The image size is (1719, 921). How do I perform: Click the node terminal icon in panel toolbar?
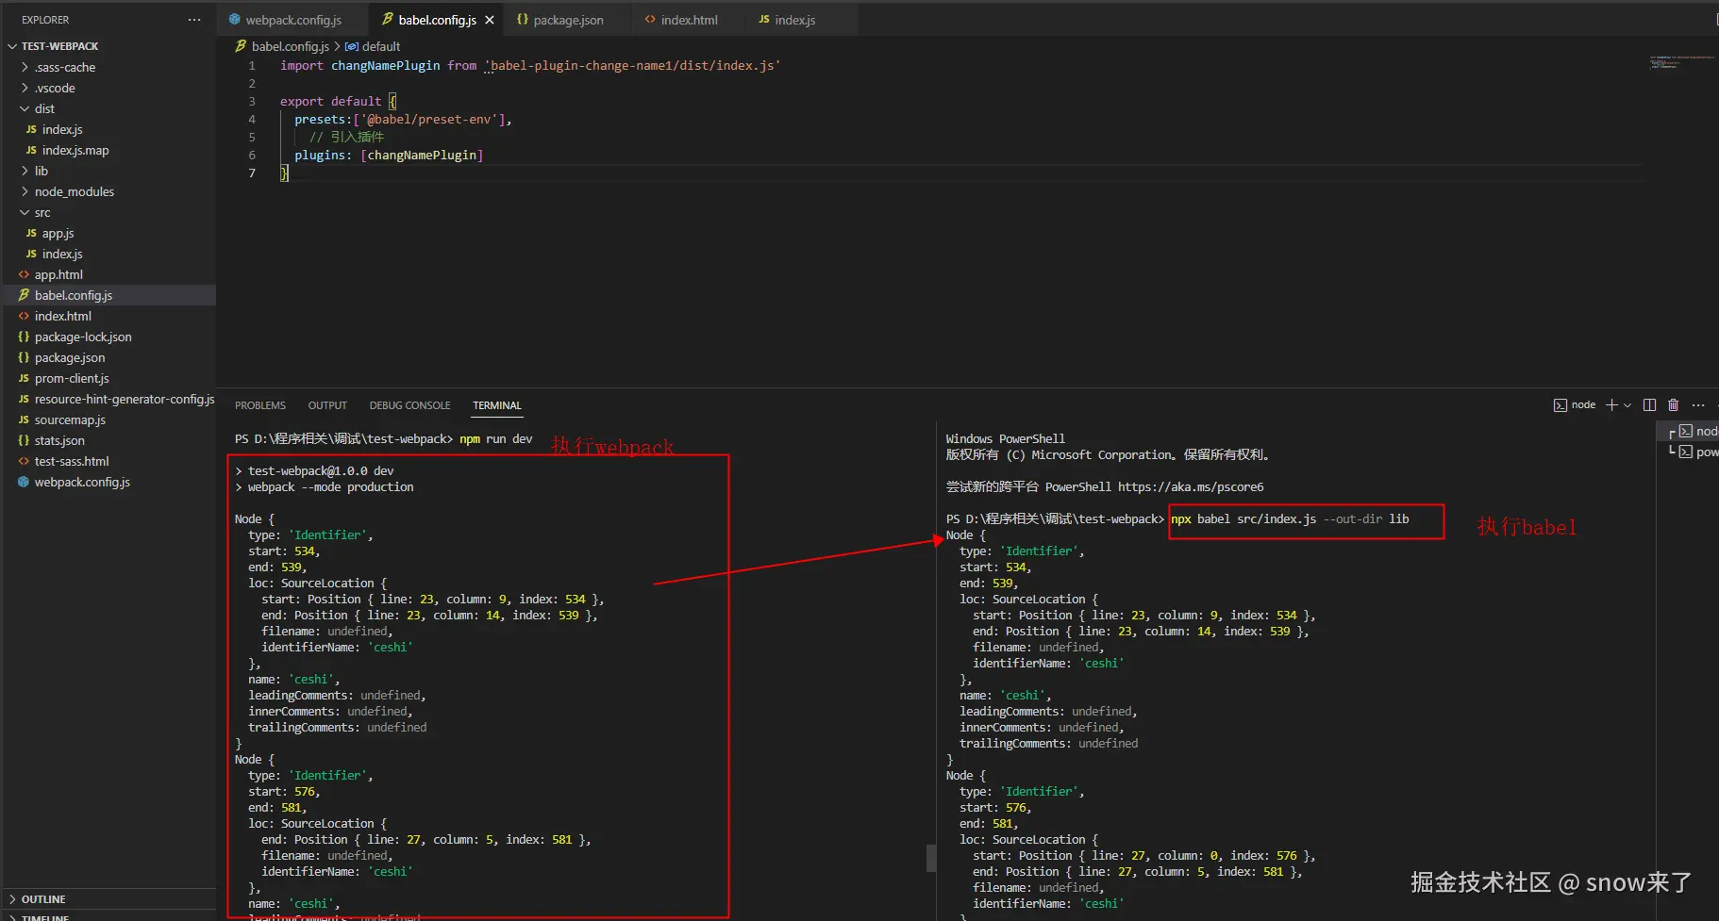click(x=1560, y=405)
